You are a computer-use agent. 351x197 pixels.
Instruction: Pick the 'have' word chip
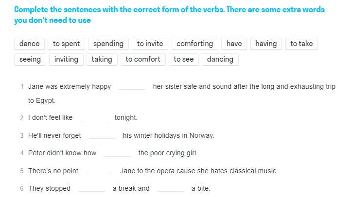tap(234, 44)
